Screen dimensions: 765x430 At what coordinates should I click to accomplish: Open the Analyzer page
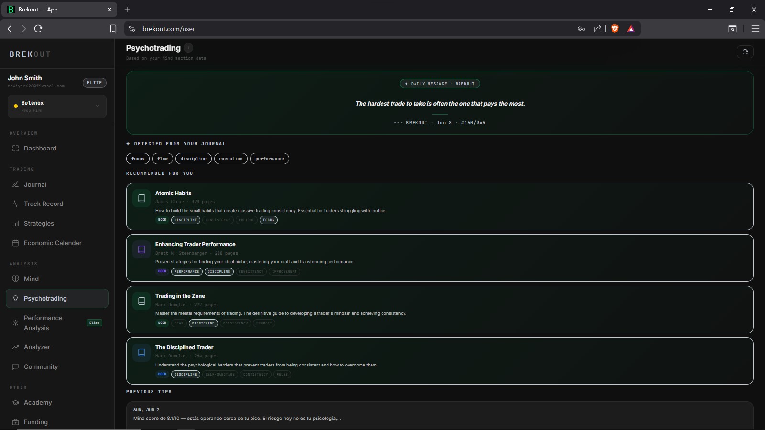point(37,347)
